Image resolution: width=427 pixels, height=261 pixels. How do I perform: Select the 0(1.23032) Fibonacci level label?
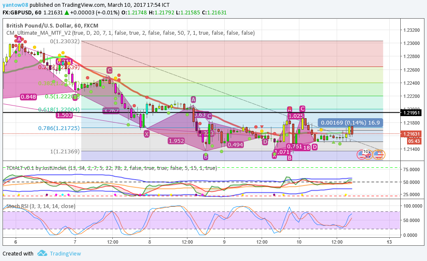65,42
